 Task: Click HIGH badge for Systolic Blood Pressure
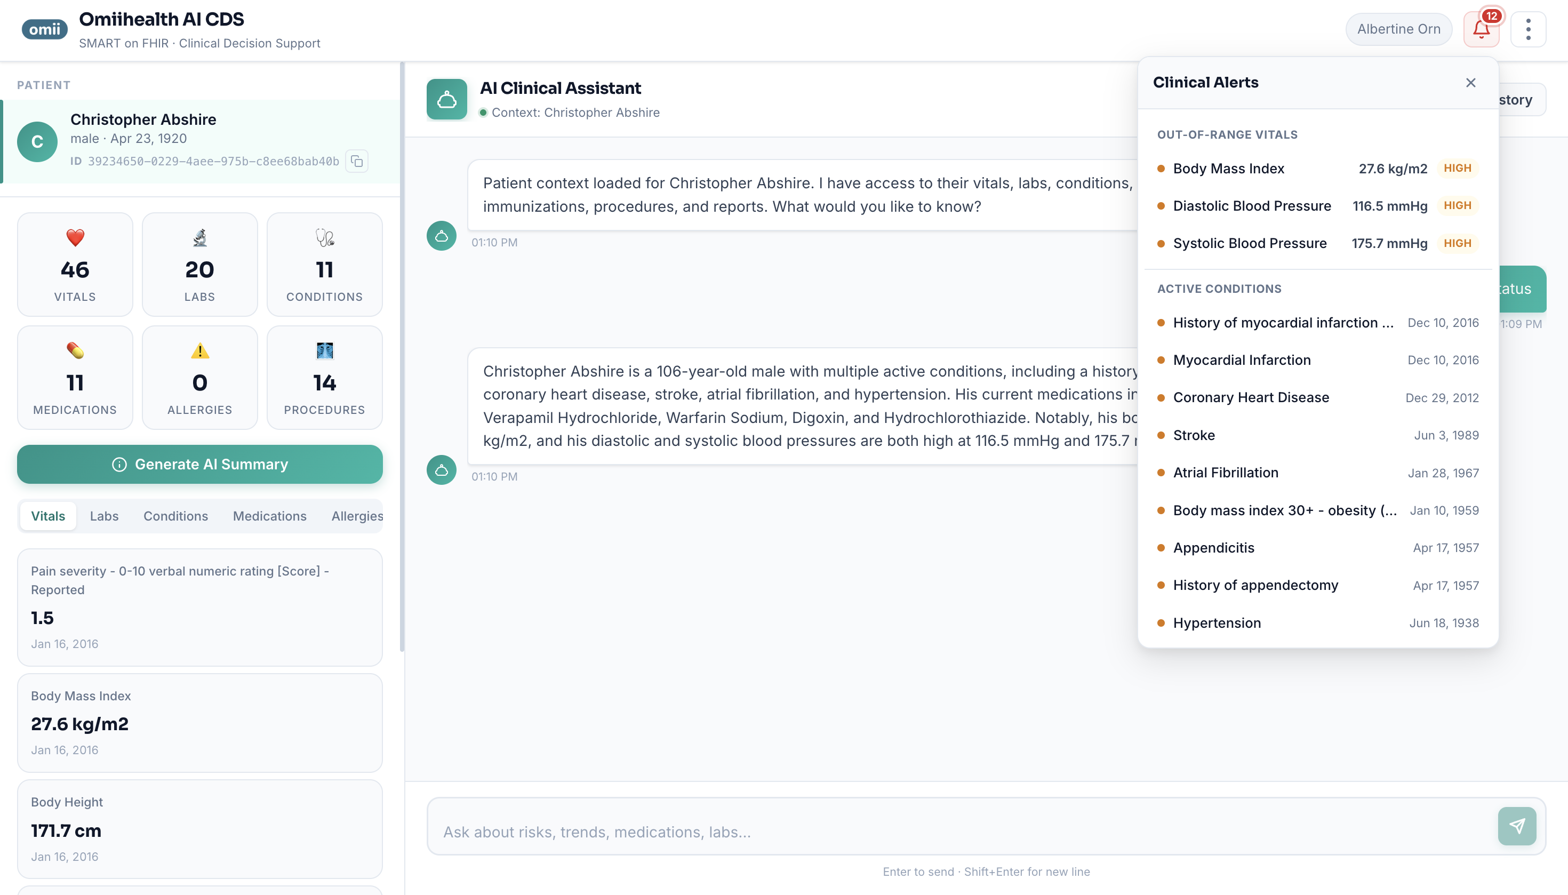coord(1458,243)
